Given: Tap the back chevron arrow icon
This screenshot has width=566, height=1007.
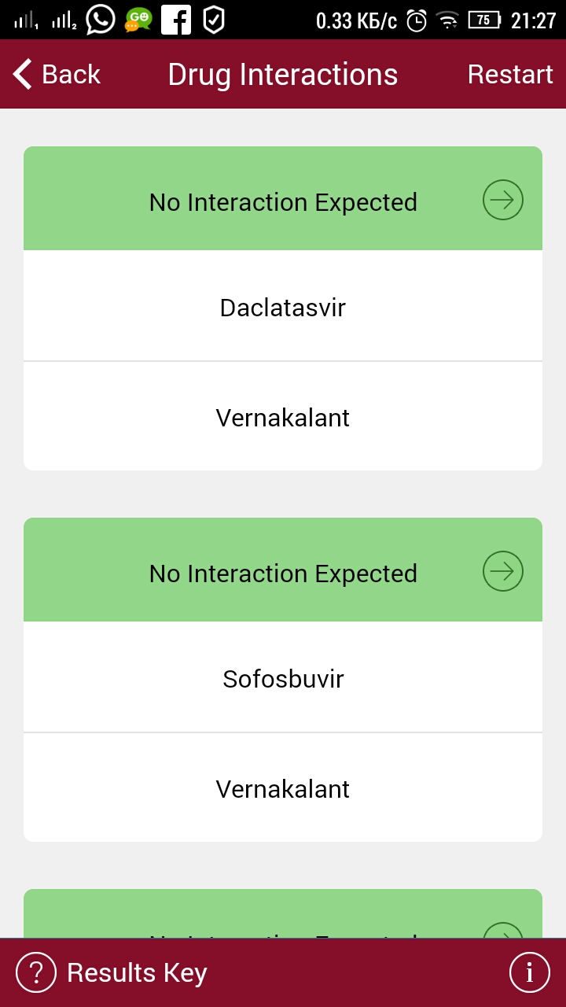Looking at the screenshot, I should (x=23, y=74).
